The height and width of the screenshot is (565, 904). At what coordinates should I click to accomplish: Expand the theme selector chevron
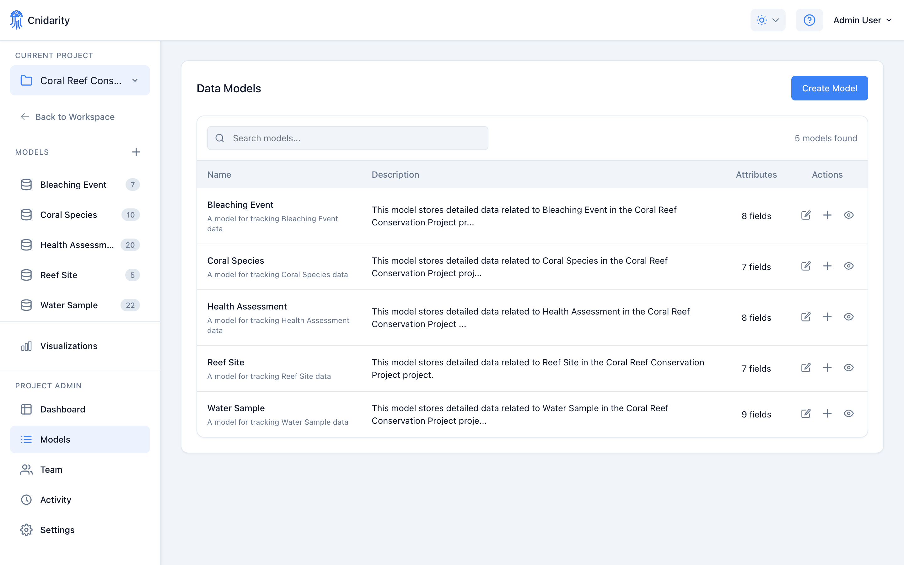tap(776, 20)
